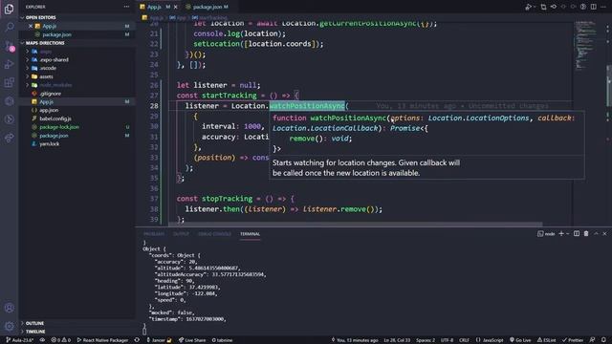The image size is (612, 344).
Task: Switch to the OUTPUT panel tab
Action: [181, 234]
